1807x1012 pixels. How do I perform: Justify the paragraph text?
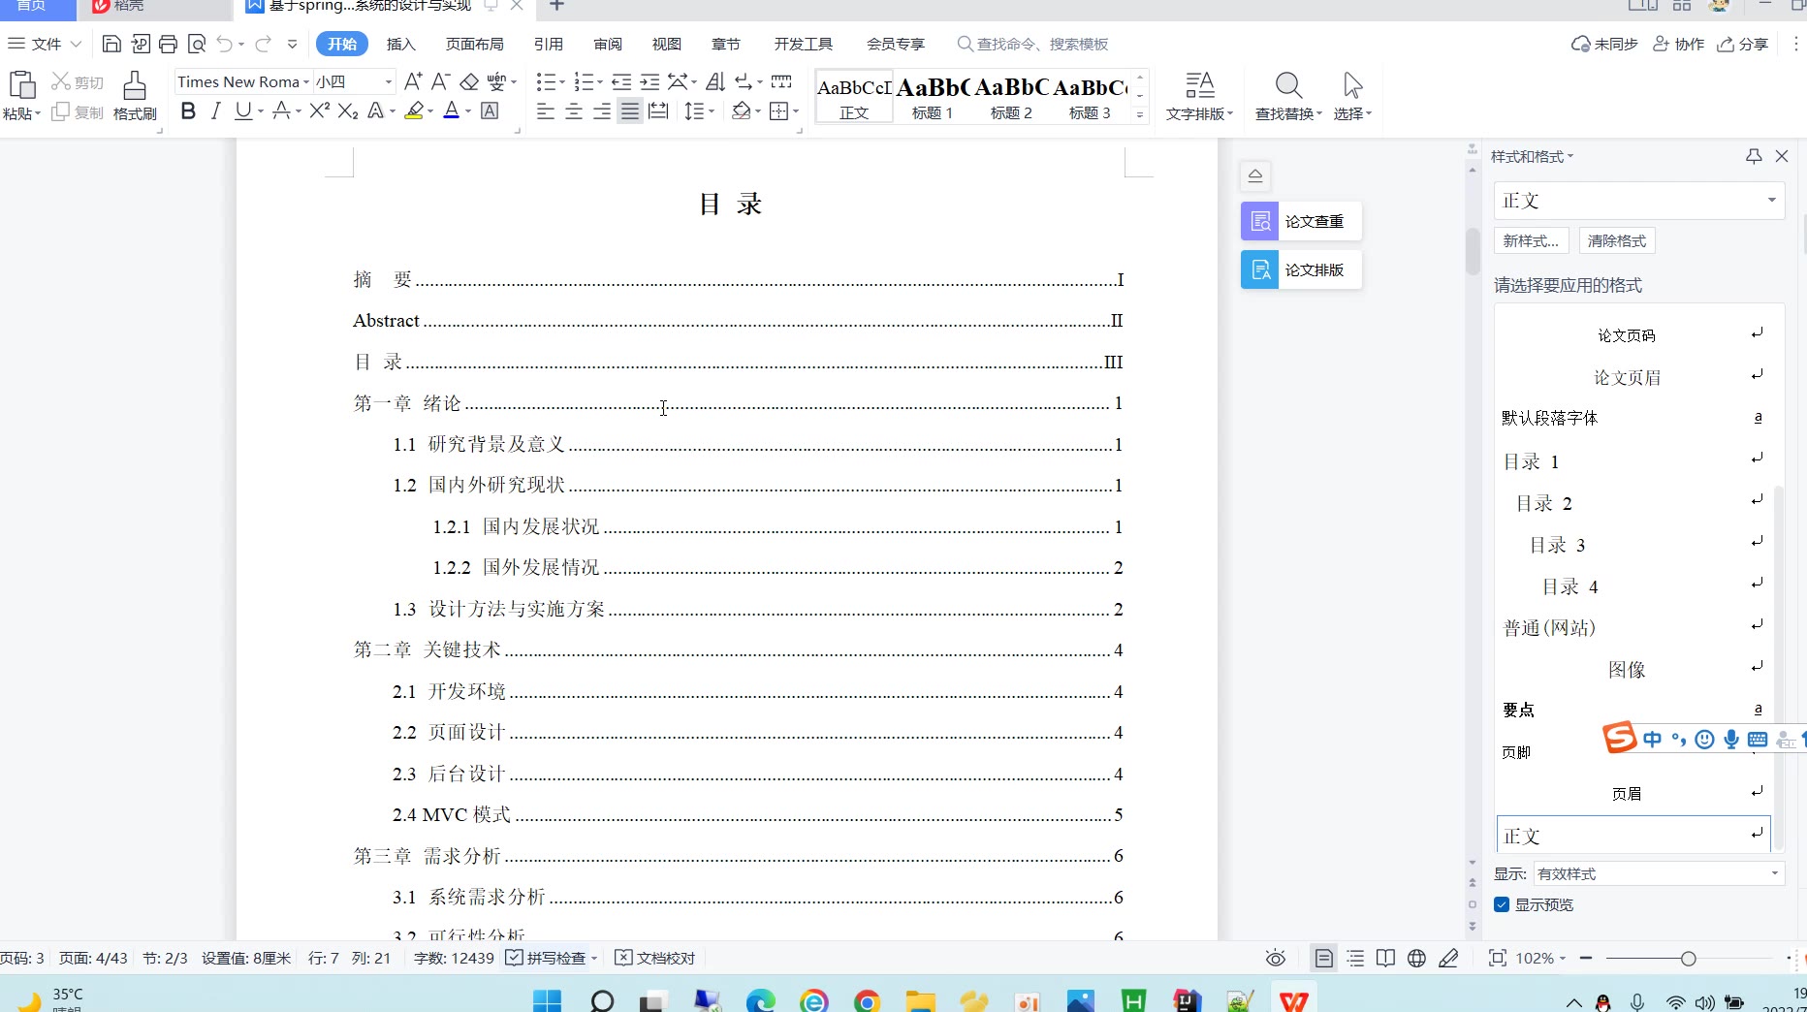(x=630, y=111)
